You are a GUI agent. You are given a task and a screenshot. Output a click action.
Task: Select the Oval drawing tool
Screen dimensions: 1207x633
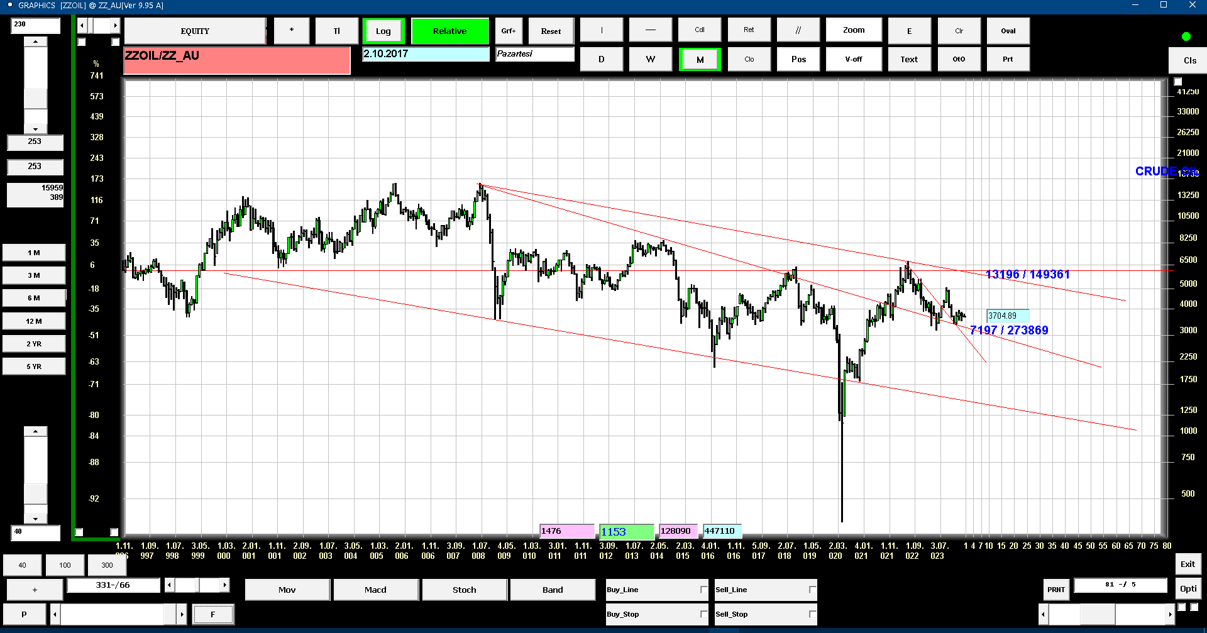tap(1008, 31)
